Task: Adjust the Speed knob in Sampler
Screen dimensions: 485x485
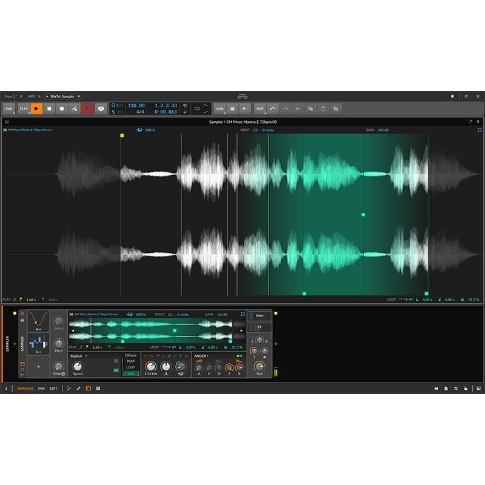Action: click(x=78, y=367)
